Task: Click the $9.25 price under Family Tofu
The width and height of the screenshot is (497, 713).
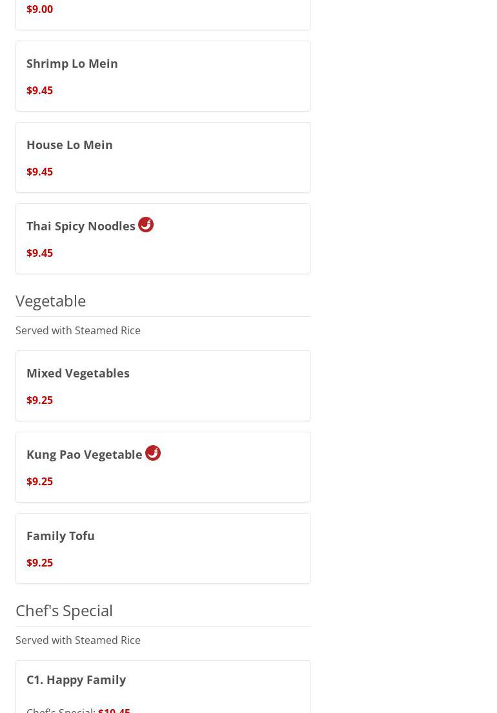Action: click(39, 563)
